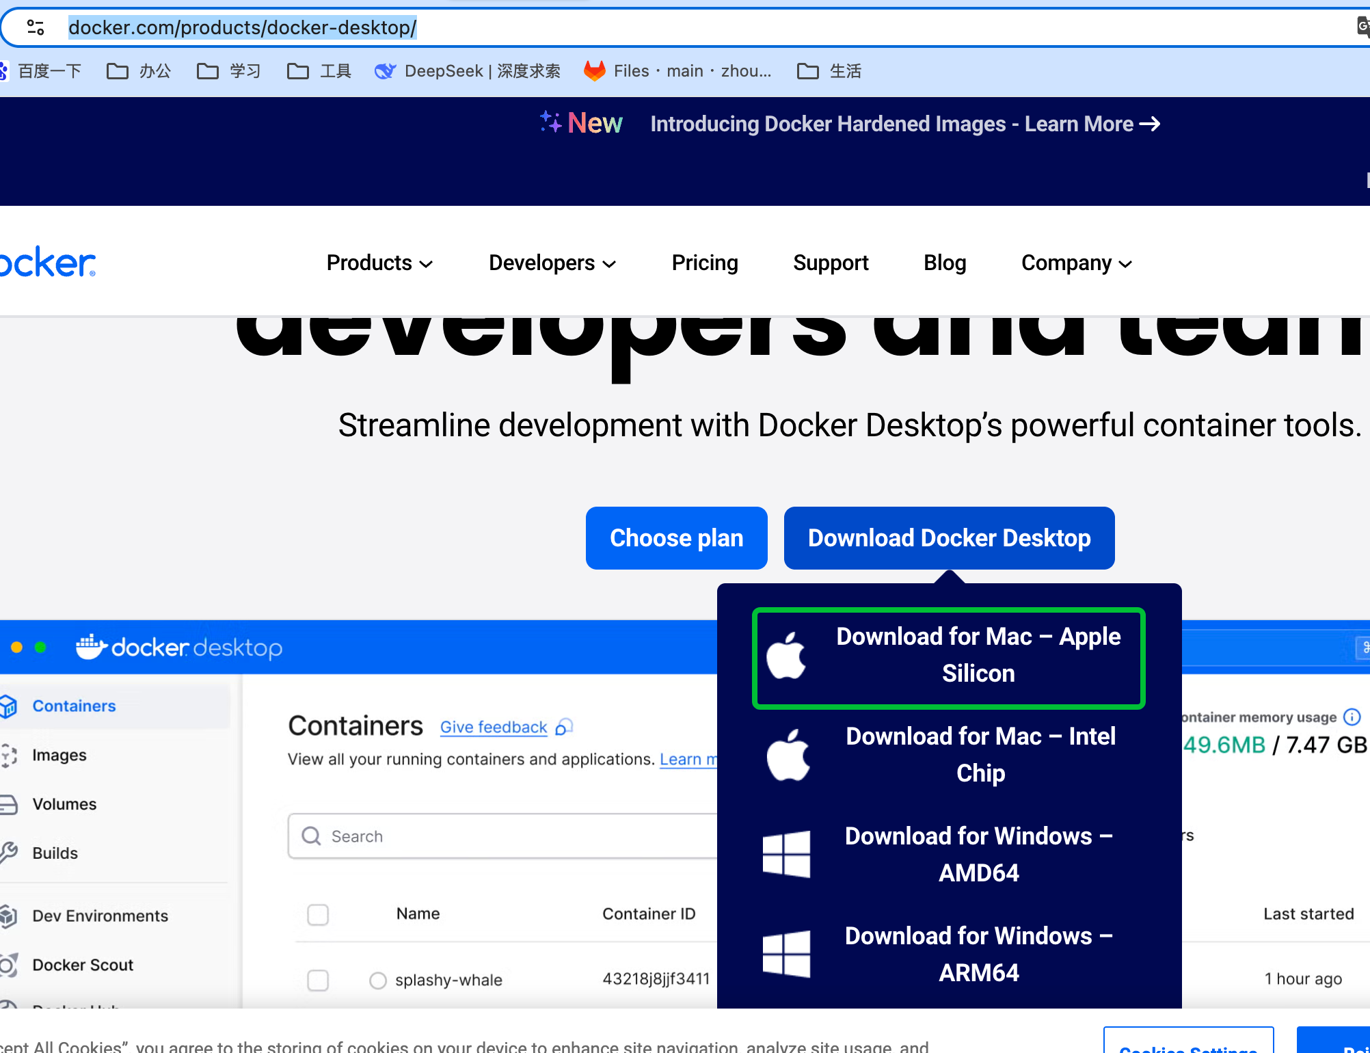The image size is (1370, 1053).
Task: Click the Learn more link under Containers
Action: pyautogui.click(x=688, y=759)
